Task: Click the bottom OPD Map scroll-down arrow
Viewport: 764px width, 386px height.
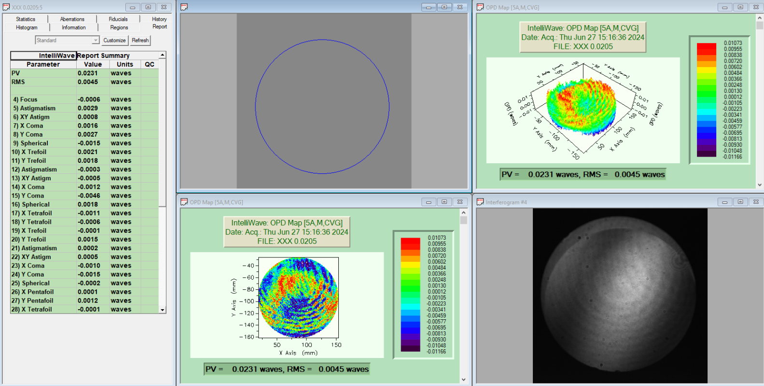Action: (463, 379)
